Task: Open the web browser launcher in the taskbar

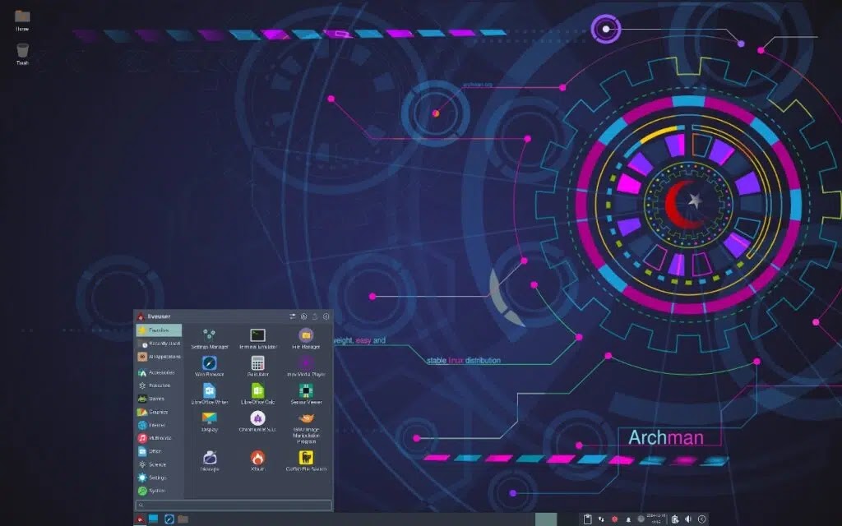Action: click(169, 519)
